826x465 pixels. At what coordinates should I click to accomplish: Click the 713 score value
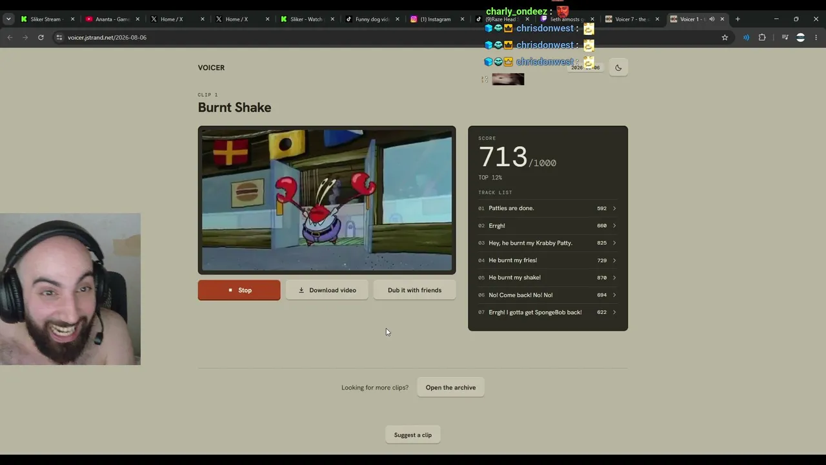(503, 157)
